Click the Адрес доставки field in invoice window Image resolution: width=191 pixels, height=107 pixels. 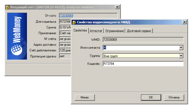65,44
